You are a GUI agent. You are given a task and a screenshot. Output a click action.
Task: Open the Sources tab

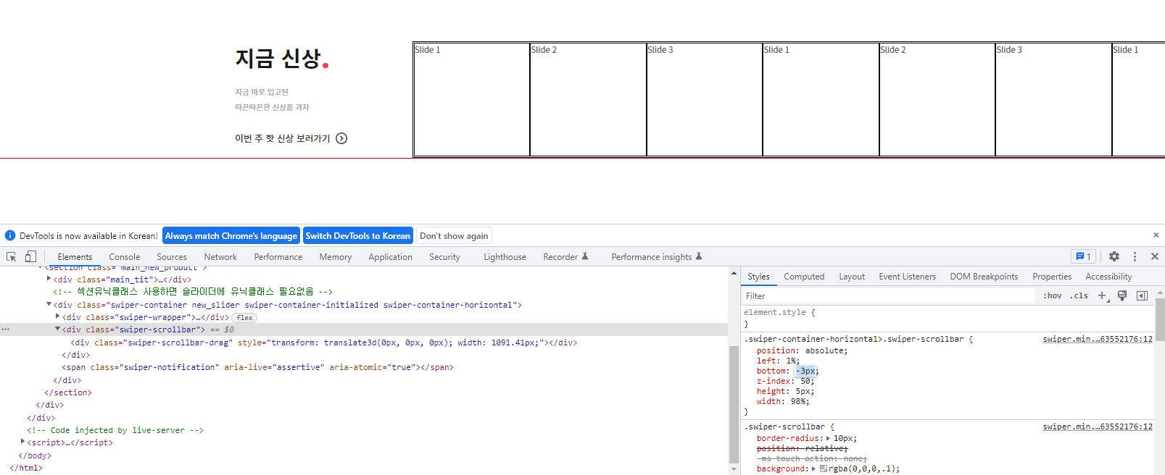point(172,256)
